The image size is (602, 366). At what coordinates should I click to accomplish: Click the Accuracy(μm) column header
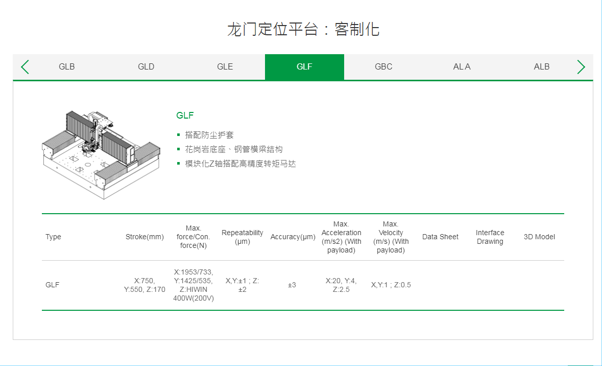[x=293, y=237]
